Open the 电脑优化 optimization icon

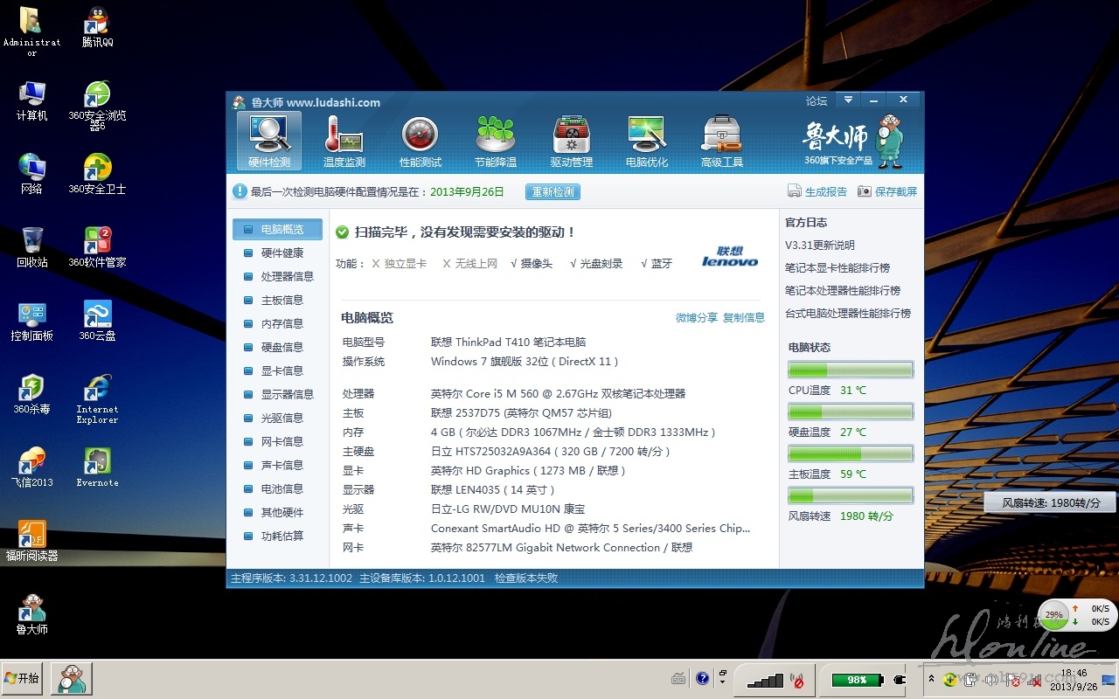point(646,140)
